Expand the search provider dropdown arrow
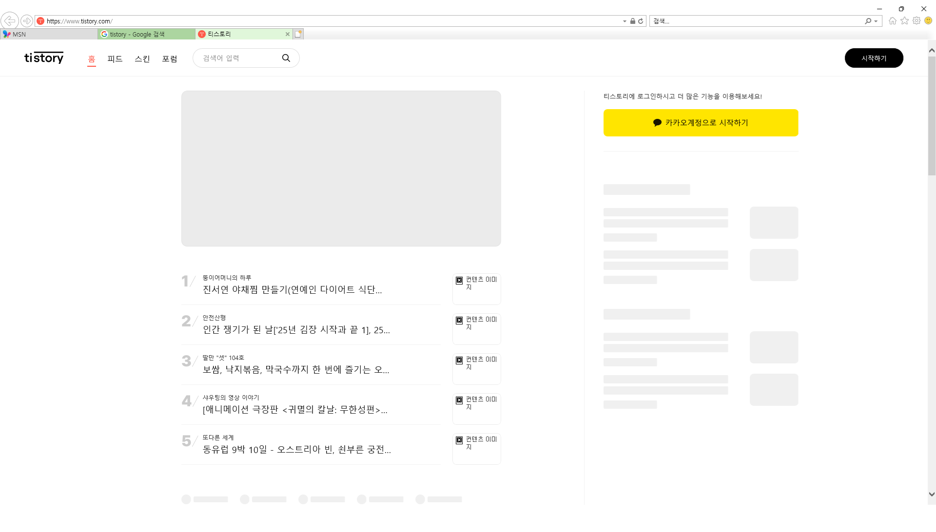Image resolution: width=936 pixels, height=532 pixels. coord(876,21)
